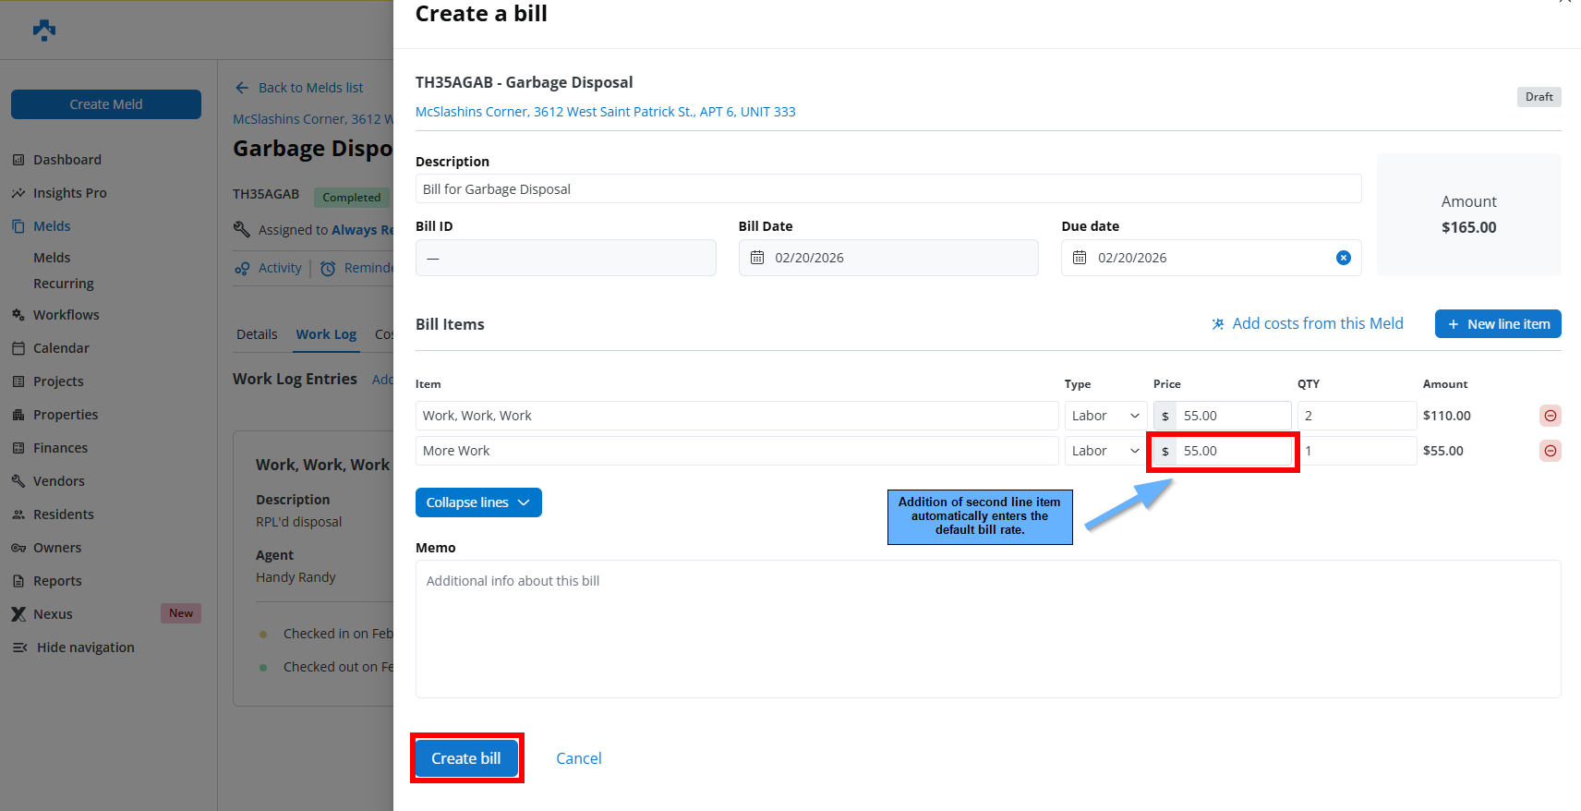Clear the Due date value
This screenshot has height=811, width=1581.
click(1343, 258)
